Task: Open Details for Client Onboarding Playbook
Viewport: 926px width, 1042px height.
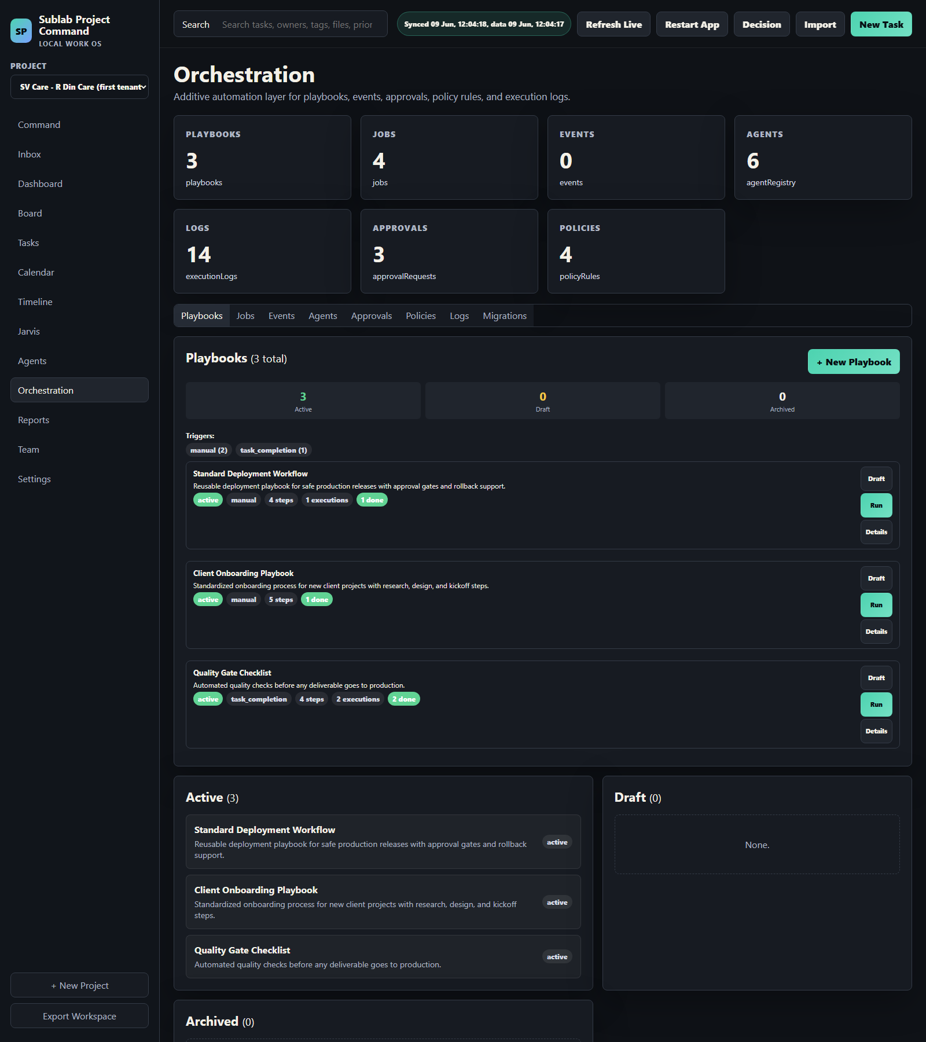Action: 876,632
